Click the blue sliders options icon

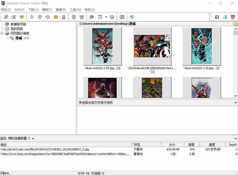pos(122,17)
